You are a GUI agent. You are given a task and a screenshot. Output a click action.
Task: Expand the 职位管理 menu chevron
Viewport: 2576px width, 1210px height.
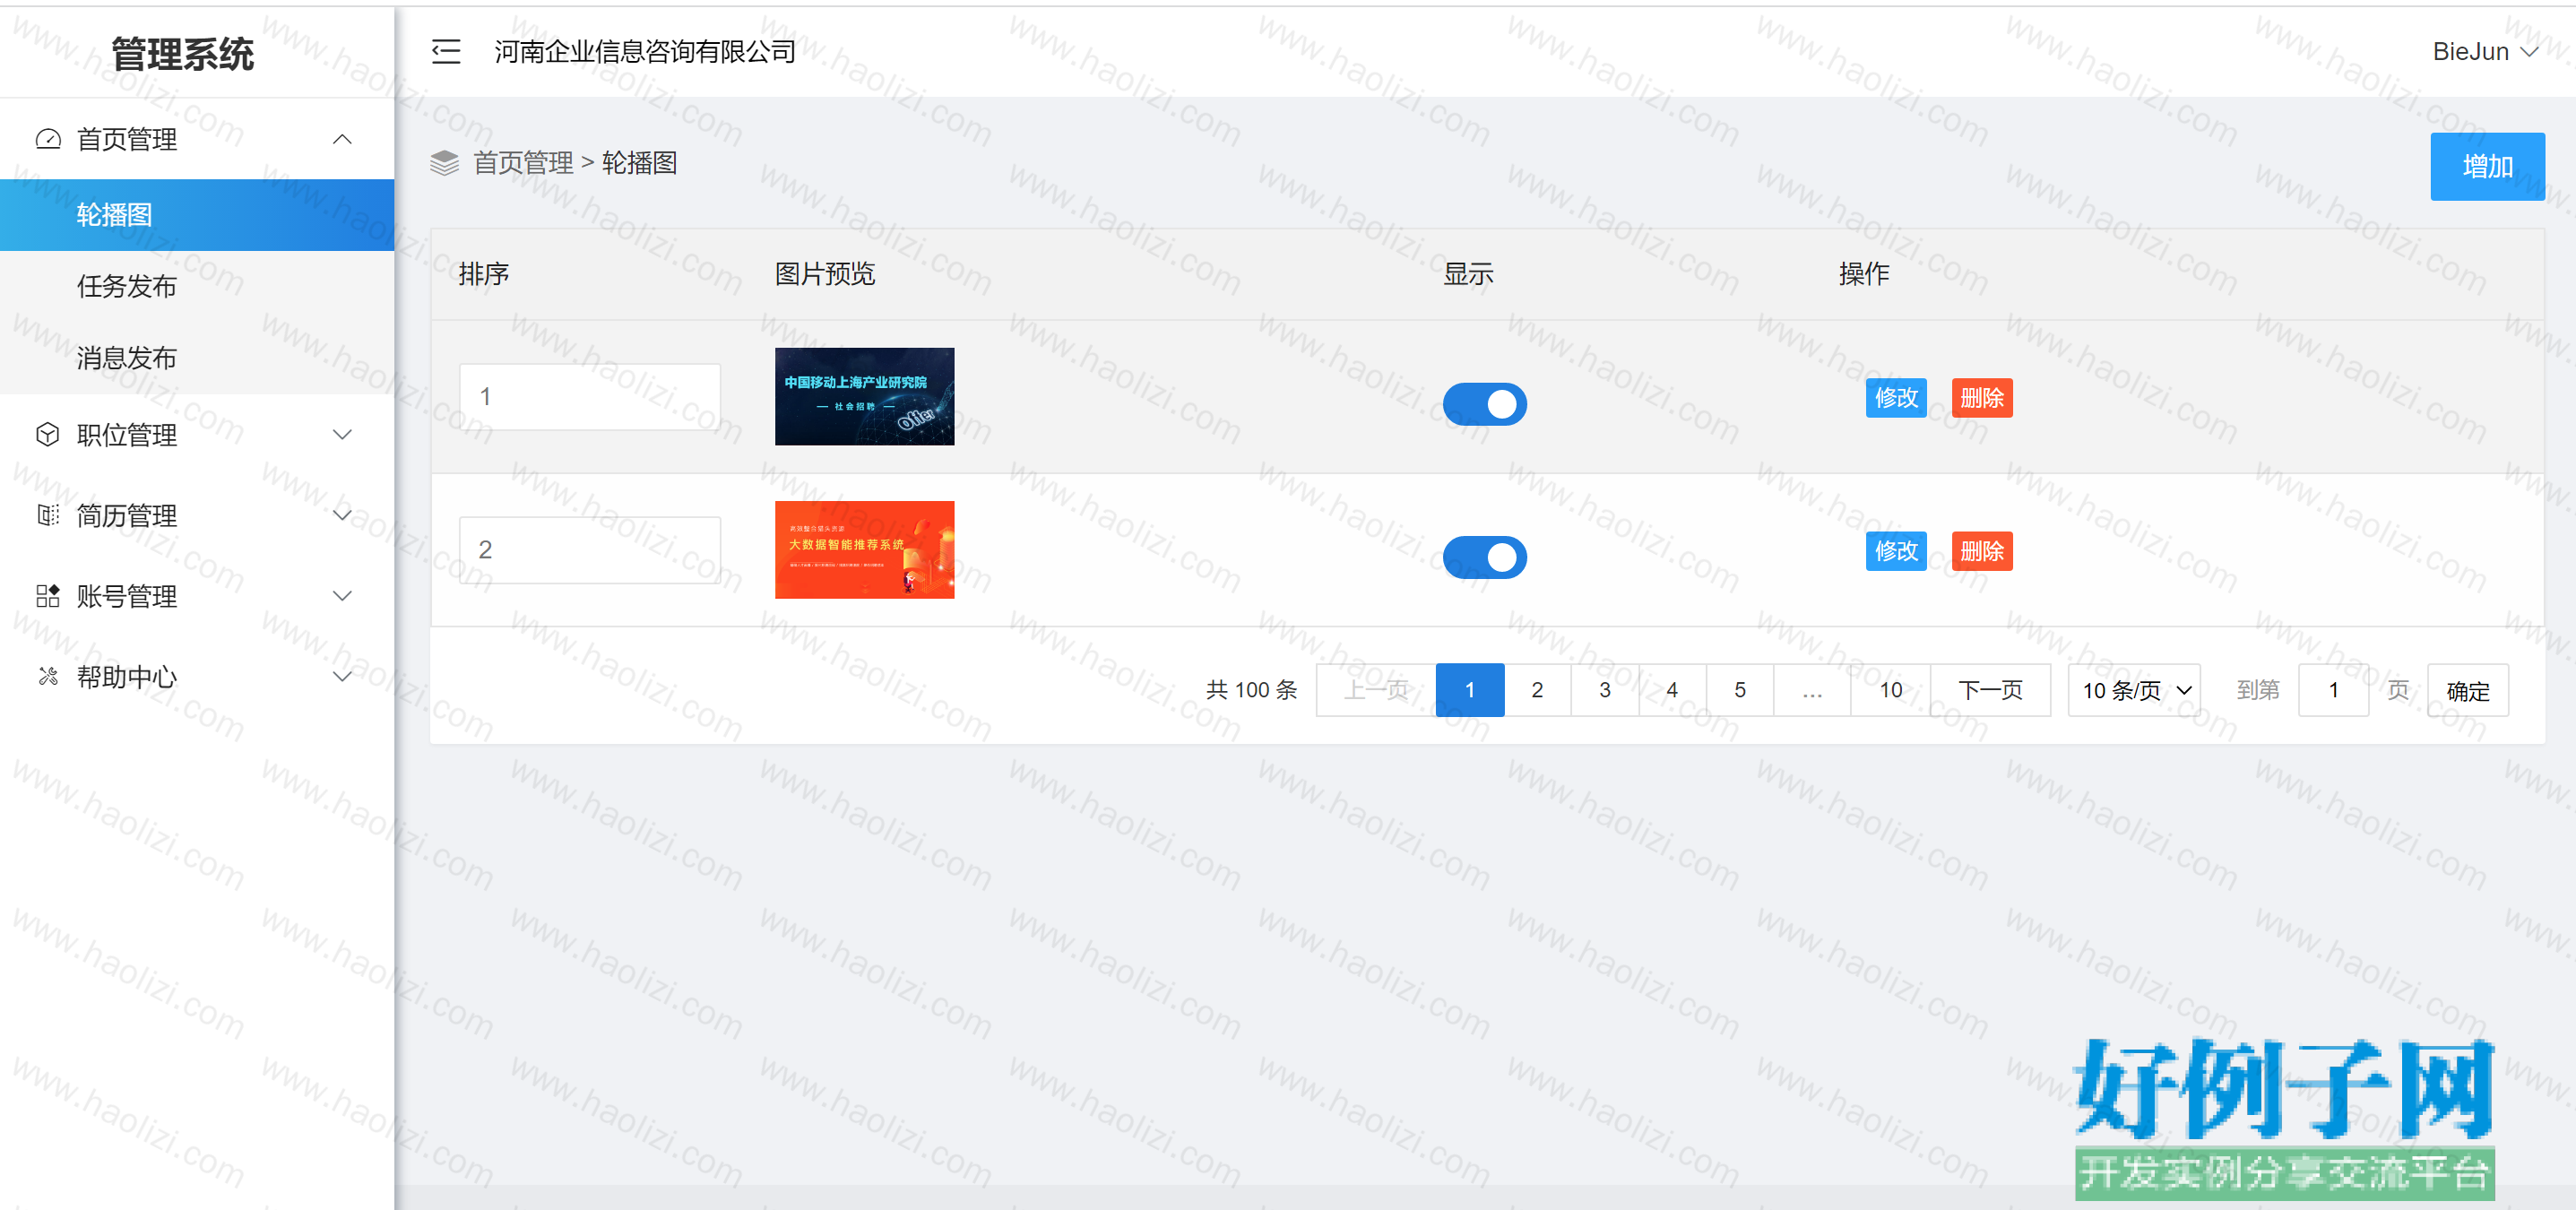342,434
